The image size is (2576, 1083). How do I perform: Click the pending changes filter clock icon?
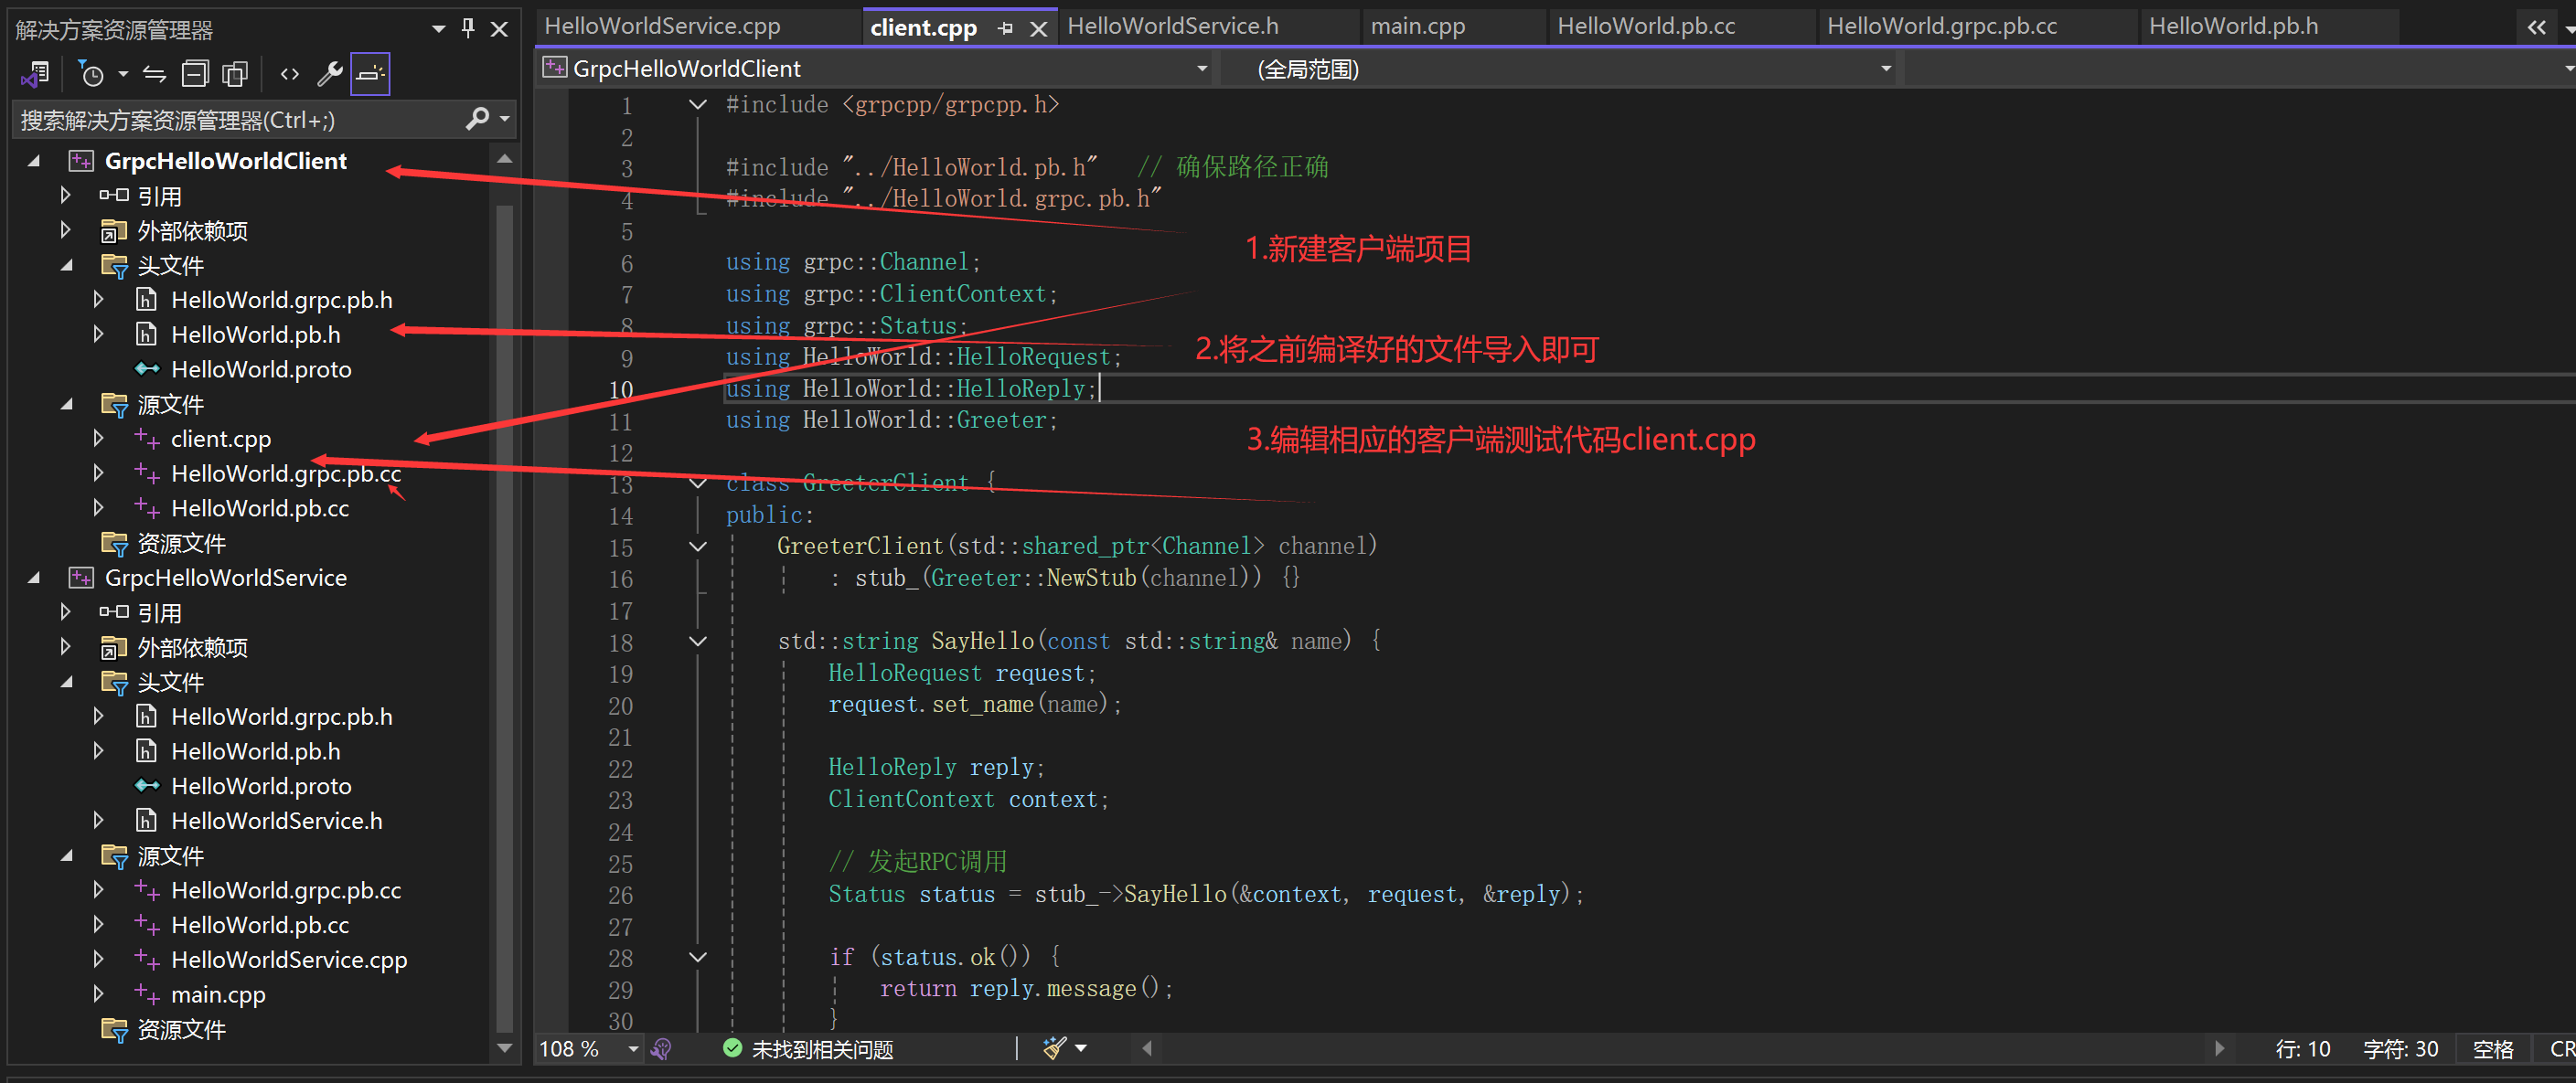(x=91, y=73)
